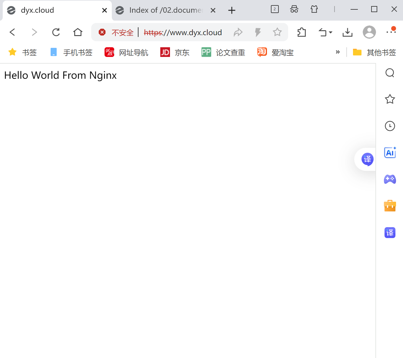Click the page reload button
403x358 pixels.
click(56, 32)
